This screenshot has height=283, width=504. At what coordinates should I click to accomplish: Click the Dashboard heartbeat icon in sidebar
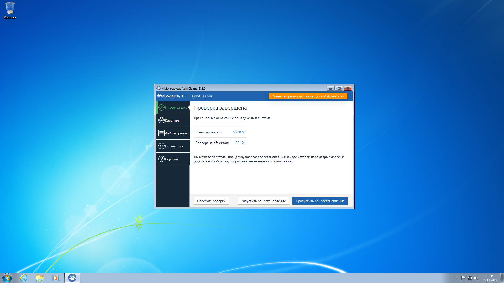[x=161, y=108]
